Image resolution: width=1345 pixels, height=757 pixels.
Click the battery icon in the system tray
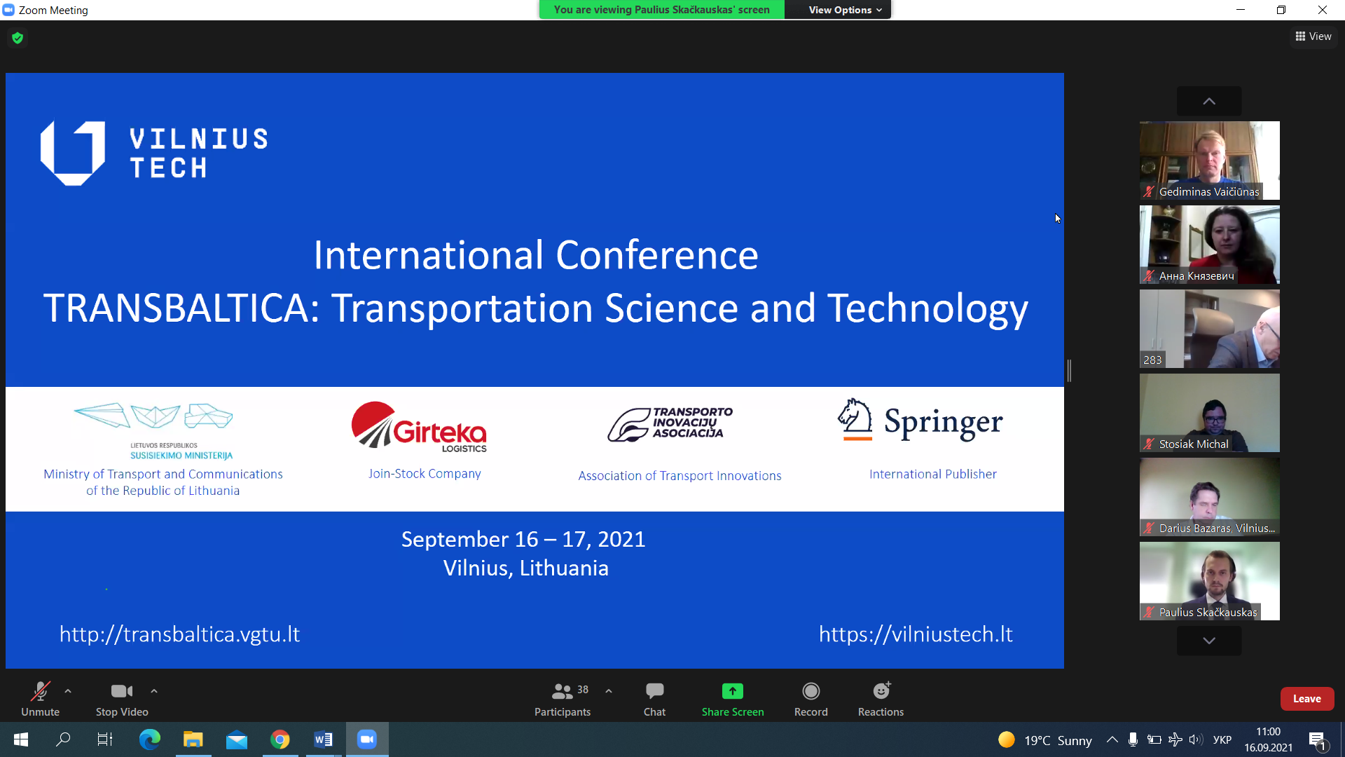(x=1154, y=739)
